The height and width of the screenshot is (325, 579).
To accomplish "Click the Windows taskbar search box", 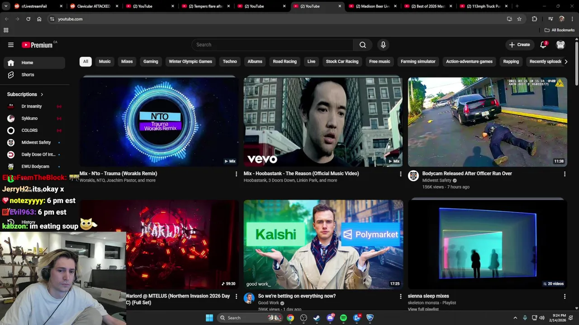I will 249,318.
